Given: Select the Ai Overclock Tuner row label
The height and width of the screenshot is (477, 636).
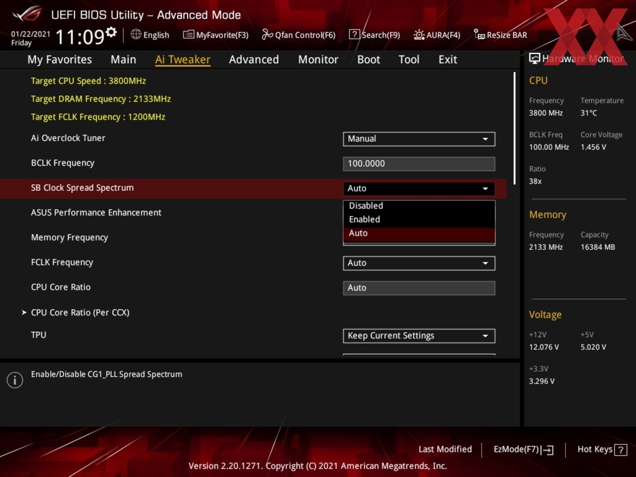Looking at the screenshot, I should pyautogui.click(x=68, y=138).
